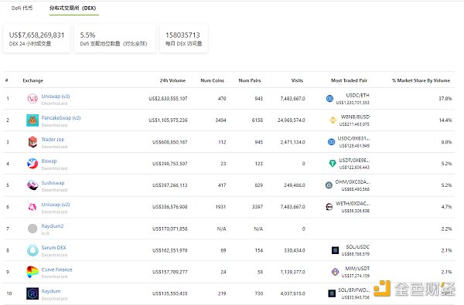
Task: Click the Biswap logo icon
Action: tap(32, 164)
